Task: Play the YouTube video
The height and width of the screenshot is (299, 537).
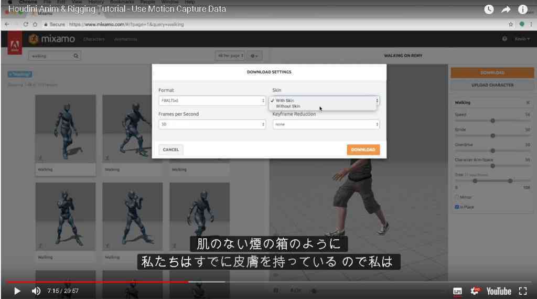Action: (x=17, y=291)
